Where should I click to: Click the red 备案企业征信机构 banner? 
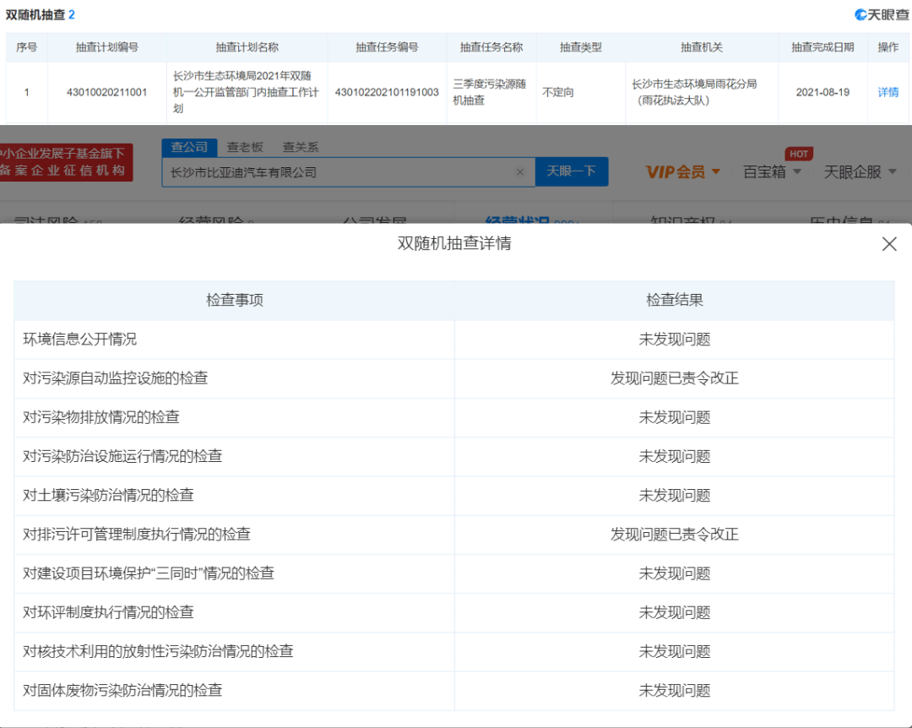(x=66, y=162)
